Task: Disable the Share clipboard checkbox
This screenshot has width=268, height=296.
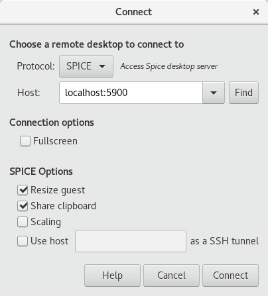Action: (23, 206)
